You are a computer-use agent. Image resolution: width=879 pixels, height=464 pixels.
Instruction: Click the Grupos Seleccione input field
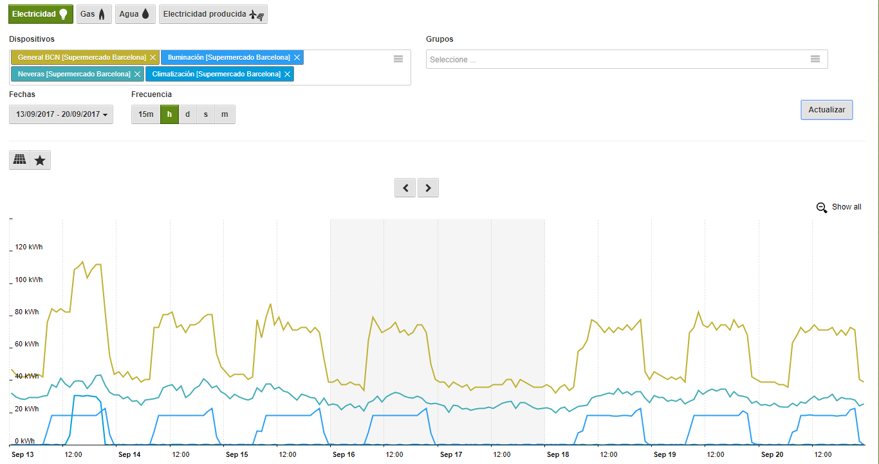[611, 59]
